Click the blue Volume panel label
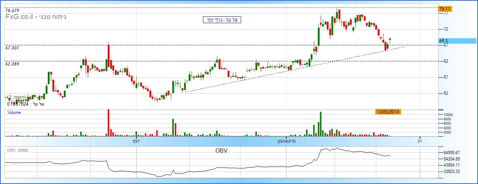Image resolution: width=478 pixels, height=184 pixels. click(14, 112)
